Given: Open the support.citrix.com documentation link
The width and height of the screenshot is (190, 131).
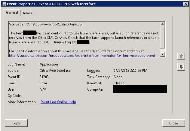Looking at the screenshot, I should click(82, 56).
